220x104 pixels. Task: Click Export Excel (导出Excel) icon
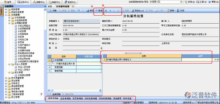pos(133,11)
